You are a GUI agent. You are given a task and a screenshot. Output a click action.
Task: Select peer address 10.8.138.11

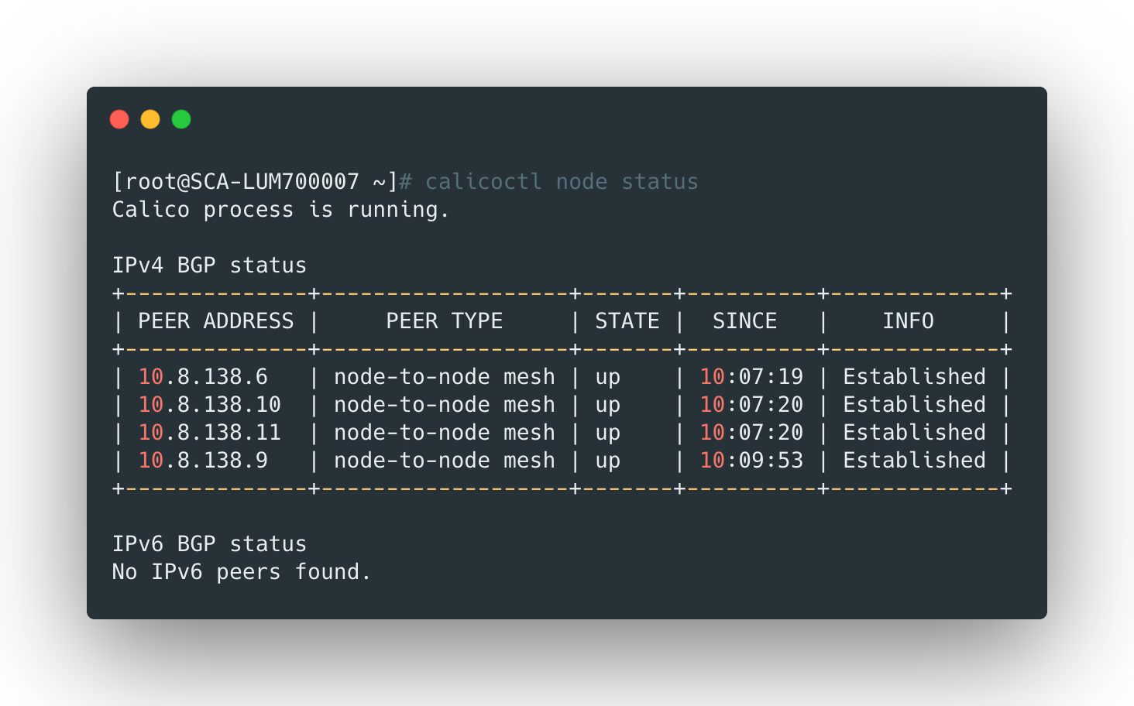pos(209,433)
